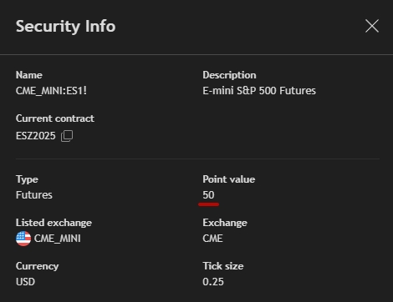Click the Listed exchange label
This screenshot has width=393, height=302.
pos(54,223)
